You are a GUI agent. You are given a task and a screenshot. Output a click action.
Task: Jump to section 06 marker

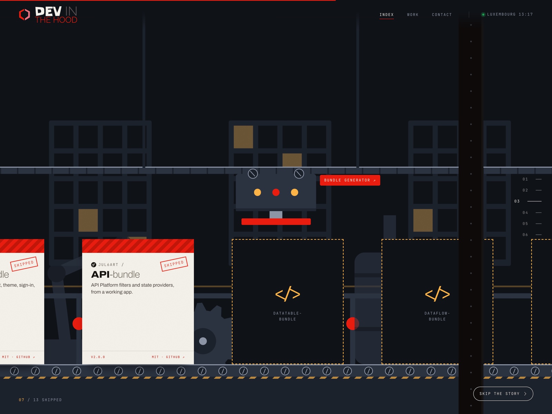[532, 235]
